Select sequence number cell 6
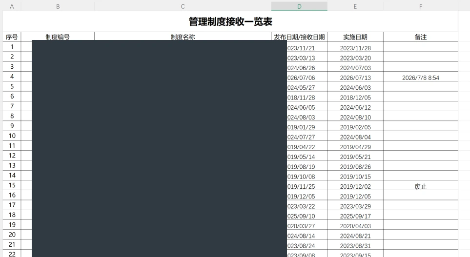The width and height of the screenshot is (470, 257). pos(12,96)
